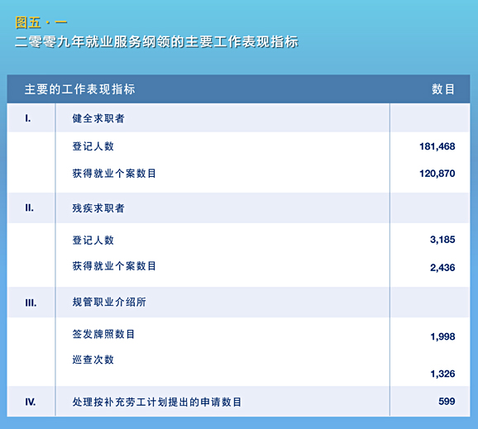Click 登记人数 under 残疾求职者

[93, 240]
